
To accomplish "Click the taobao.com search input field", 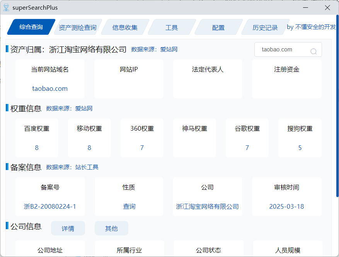I will (288, 49).
